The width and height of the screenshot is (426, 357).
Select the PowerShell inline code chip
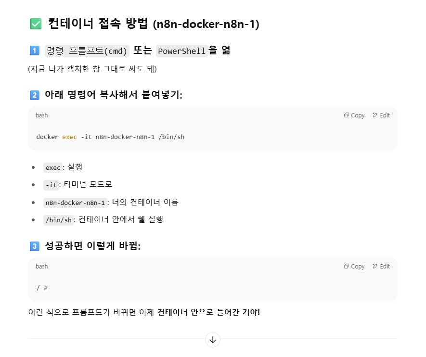[182, 51]
